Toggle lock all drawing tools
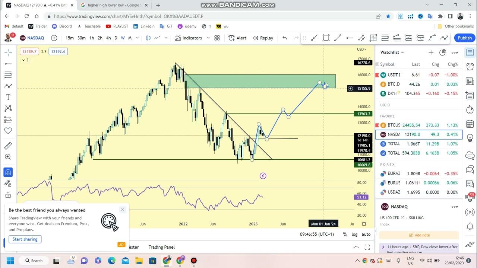 pos(8,195)
